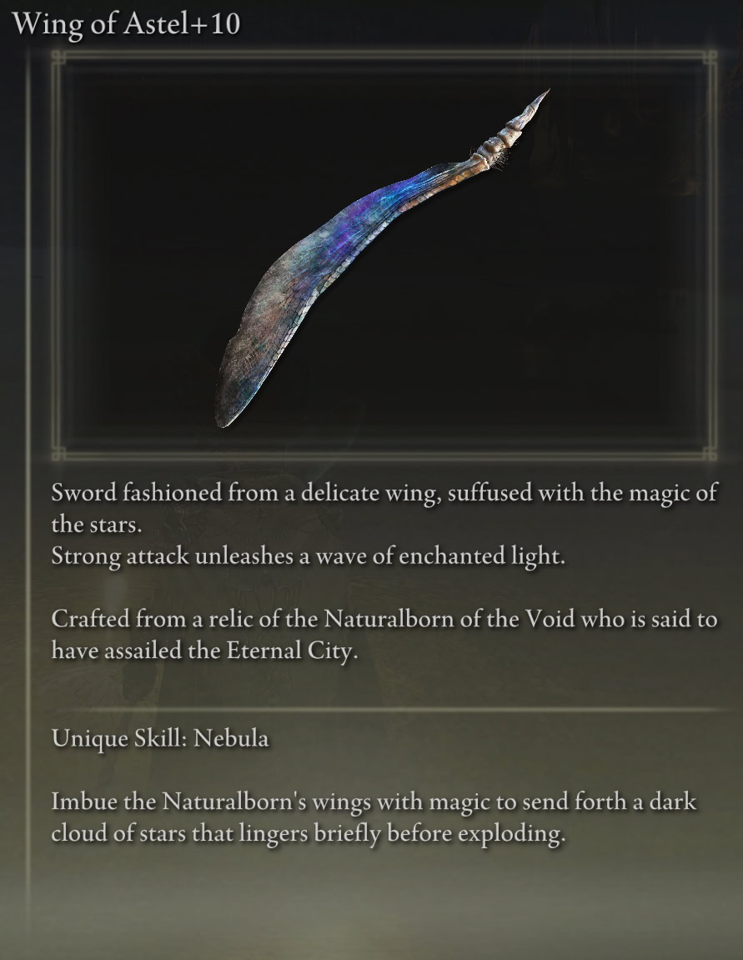Click the 'cloud of stars that lingers briefly' line
This screenshot has height=960, width=743.
pos(309,834)
